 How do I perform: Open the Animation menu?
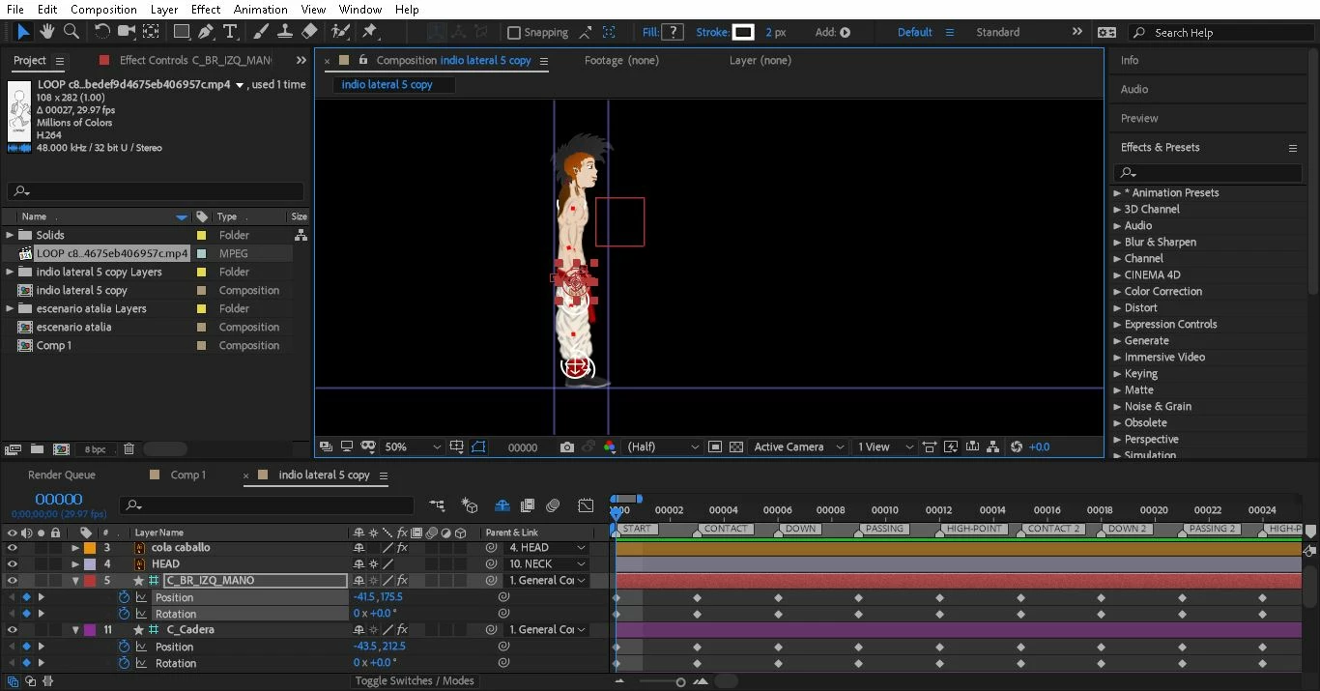pos(261,10)
